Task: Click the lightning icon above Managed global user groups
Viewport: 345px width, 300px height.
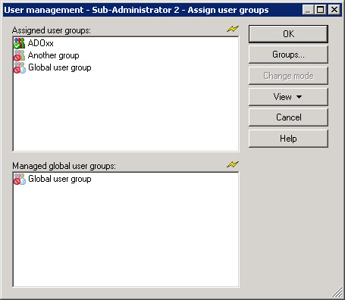Action: (233, 164)
